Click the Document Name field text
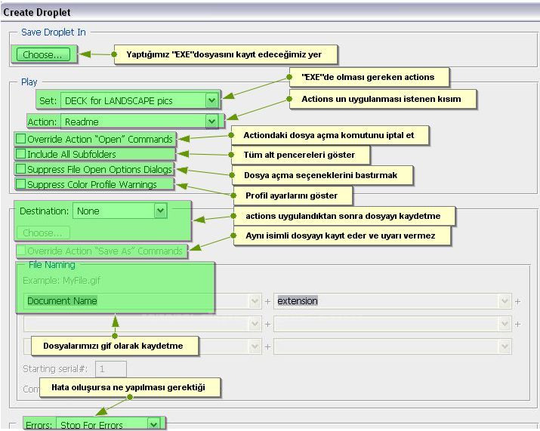This screenshot has height=431, width=540. pos(62,301)
